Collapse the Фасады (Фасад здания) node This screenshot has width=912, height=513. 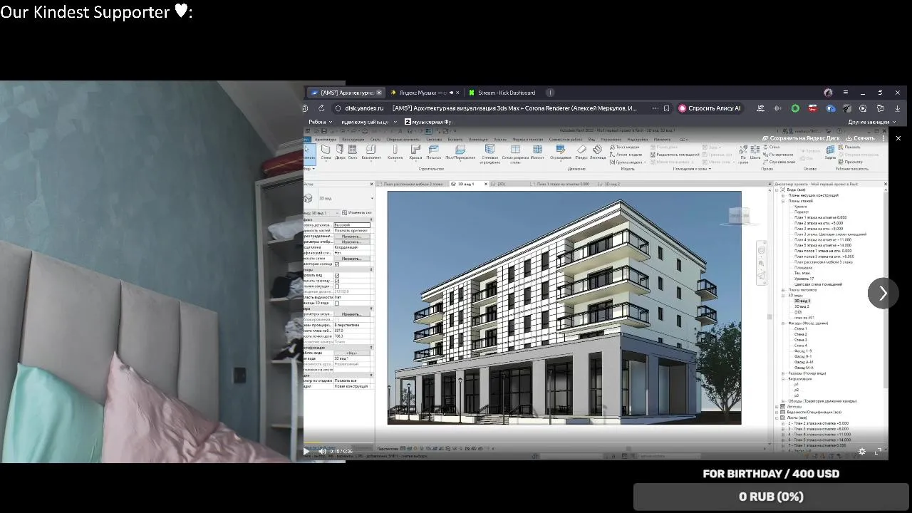tap(783, 323)
